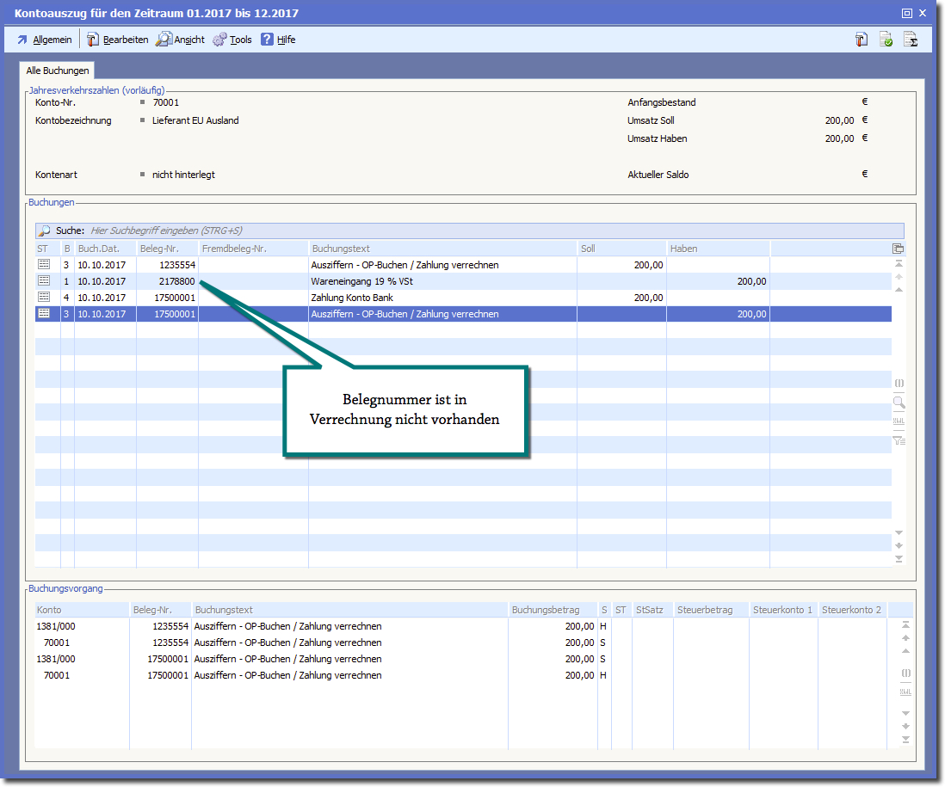This screenshot has height=787, width=945.
Task: Click the magnifier icon beside Buchungen table
Action: [899, 403]
